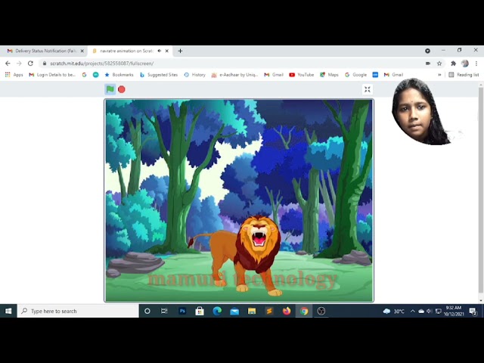Screen dimensions: 484x363
Task: Click the Chrome icon on the taskbar
Action: click(x=304, y=311)
